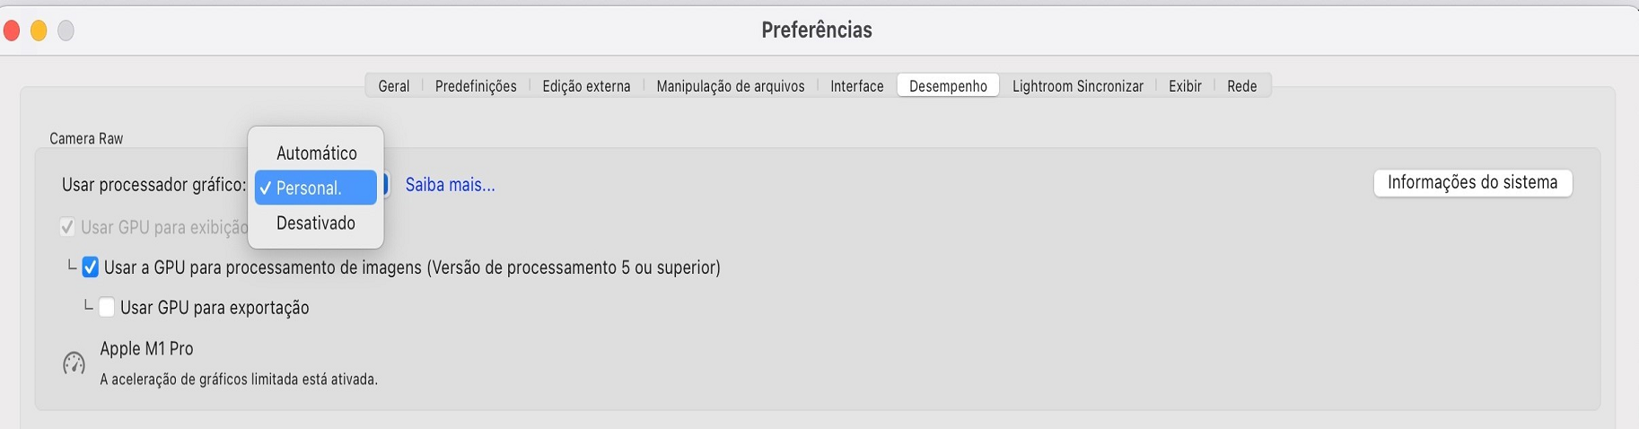The image size is (1639, 429).
Task: Select Desativado in graphics processor dropdown
Action: pyautogui.click(x=316, y=223)
